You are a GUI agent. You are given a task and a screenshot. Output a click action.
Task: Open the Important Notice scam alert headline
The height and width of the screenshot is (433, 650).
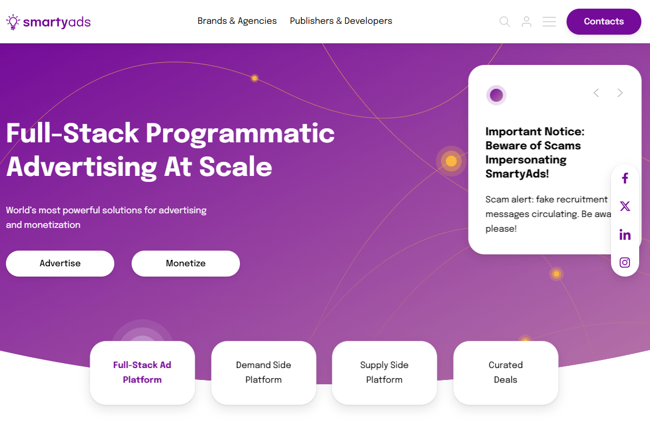coord(534,153)
